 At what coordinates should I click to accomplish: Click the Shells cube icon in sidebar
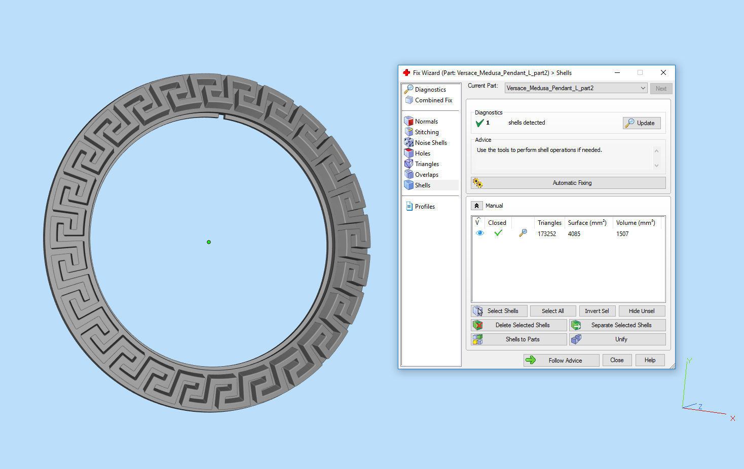tap(408, 185)
